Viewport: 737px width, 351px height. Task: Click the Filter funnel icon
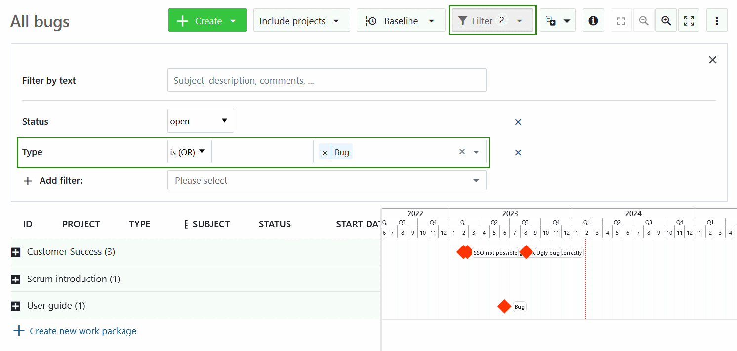coord(462,20)
